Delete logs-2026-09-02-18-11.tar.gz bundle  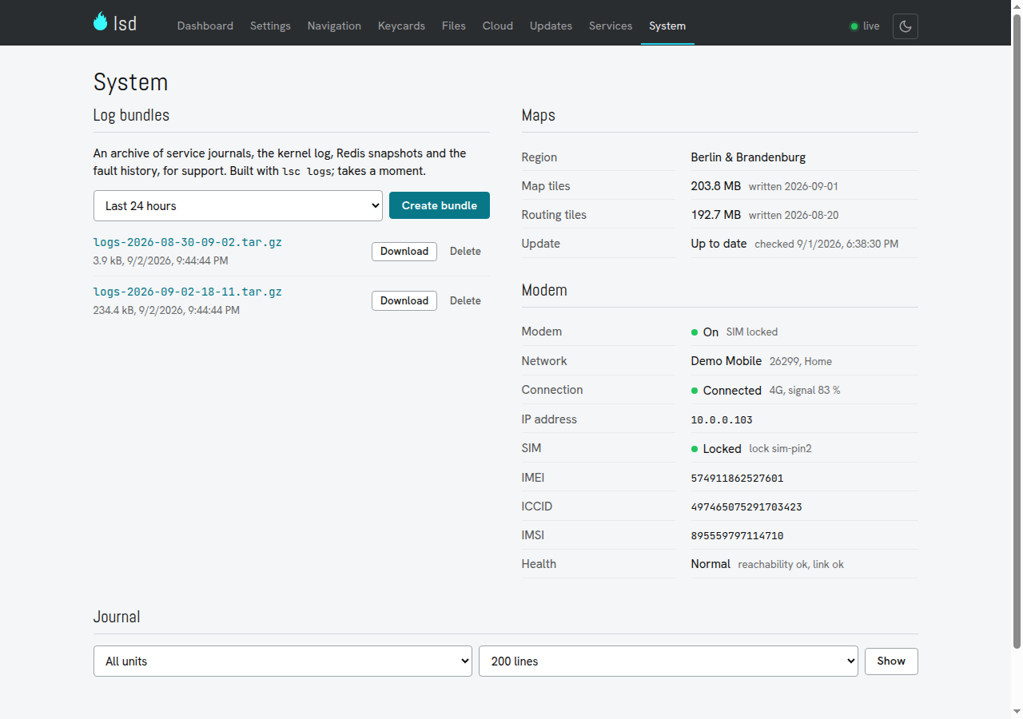coord(465,300)
